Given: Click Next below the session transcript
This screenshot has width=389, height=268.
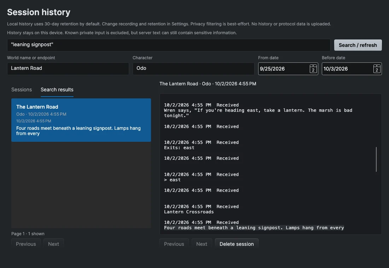Looking at the screenshot, I should tap(202, 244).
